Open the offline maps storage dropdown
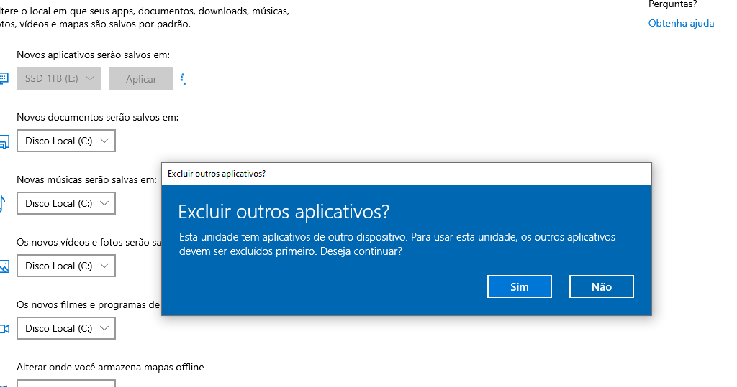Screen dimensions: 737x387 [65, 383]
